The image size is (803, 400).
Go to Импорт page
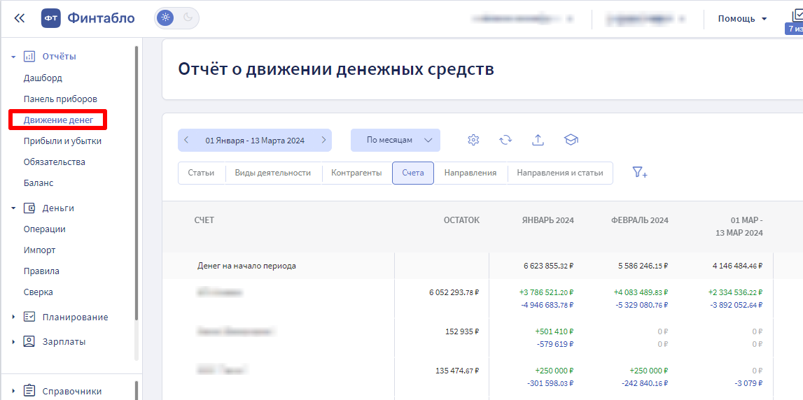(x=39, y=250)
